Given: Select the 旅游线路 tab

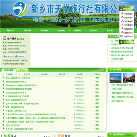Looking at the screenshot, I should tap(9, 70).
